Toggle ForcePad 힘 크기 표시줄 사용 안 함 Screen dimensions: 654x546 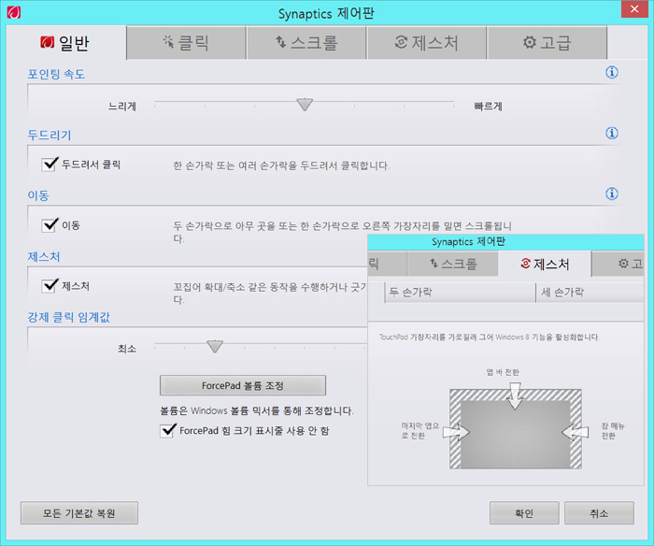[167, 430]
